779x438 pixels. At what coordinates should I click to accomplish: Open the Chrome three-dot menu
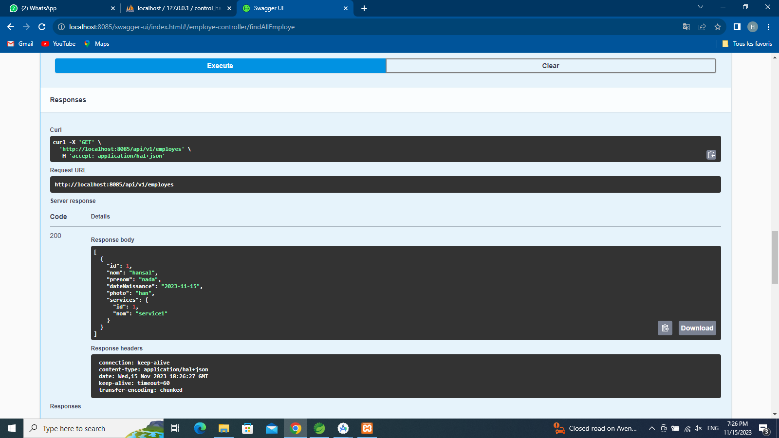(x=768, y=27)
